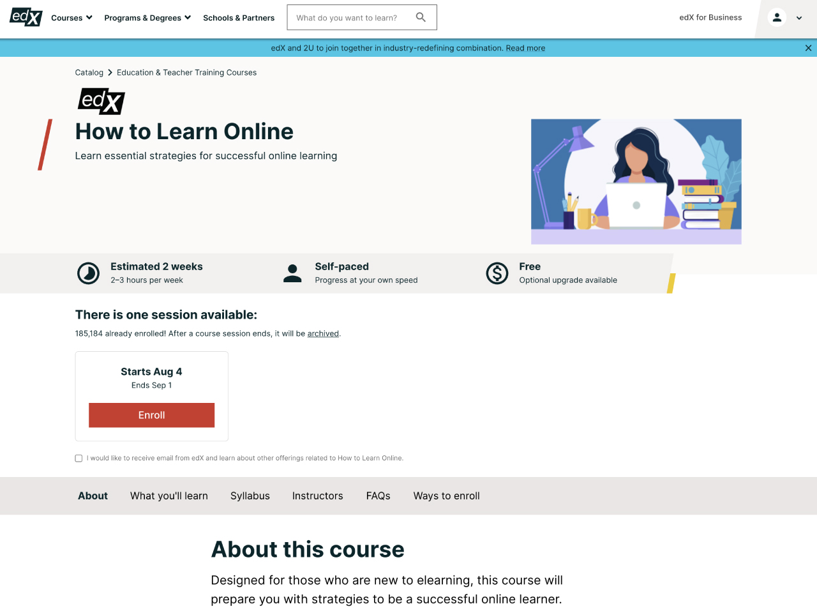Switch to the Ways to enroll tab
The width and height of the screenshot is (817, 613).
[447, 496]
